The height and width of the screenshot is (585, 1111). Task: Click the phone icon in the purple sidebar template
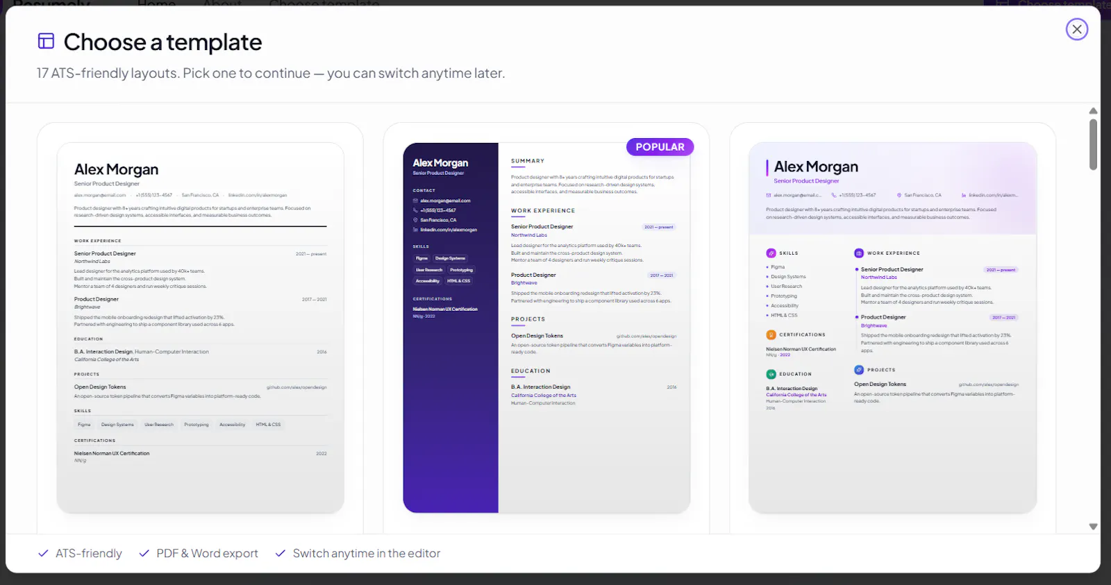coord(415,210)
